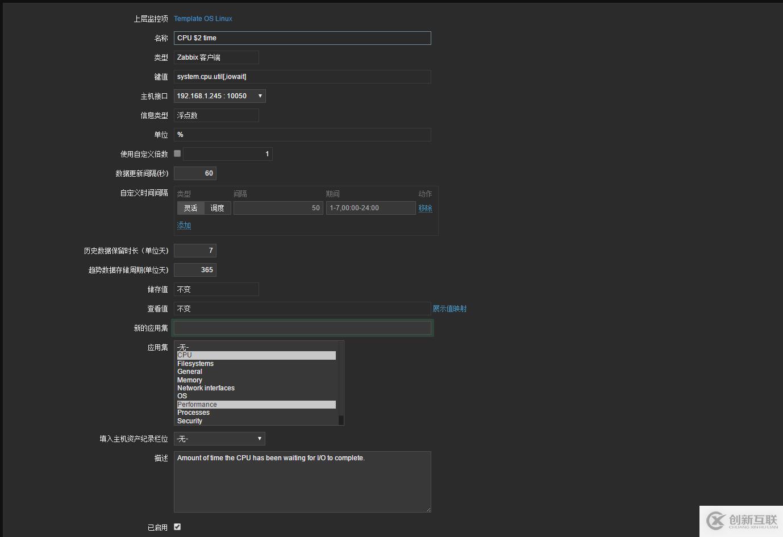Select OS in the application list

256,396
